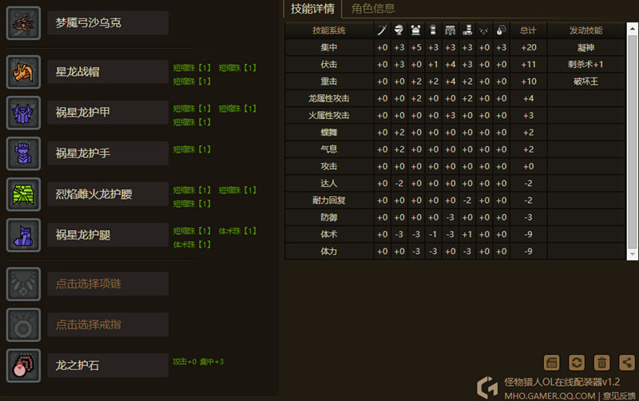
Task: Open the 角色信息 tab
Action: tap(373, 9)
